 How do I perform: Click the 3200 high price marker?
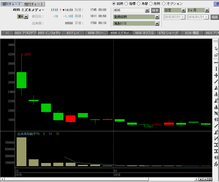[26, 54]
